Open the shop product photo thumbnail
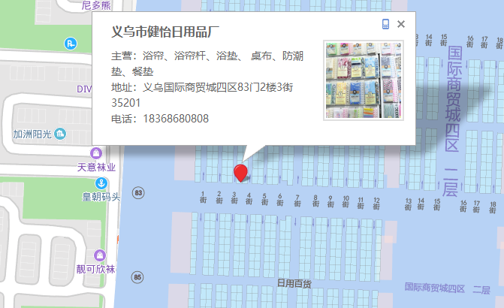This screenshot has width=504, height=308. coord(364,80)
